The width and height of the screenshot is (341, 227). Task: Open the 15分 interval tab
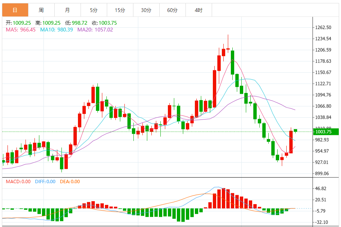[120, 10]
